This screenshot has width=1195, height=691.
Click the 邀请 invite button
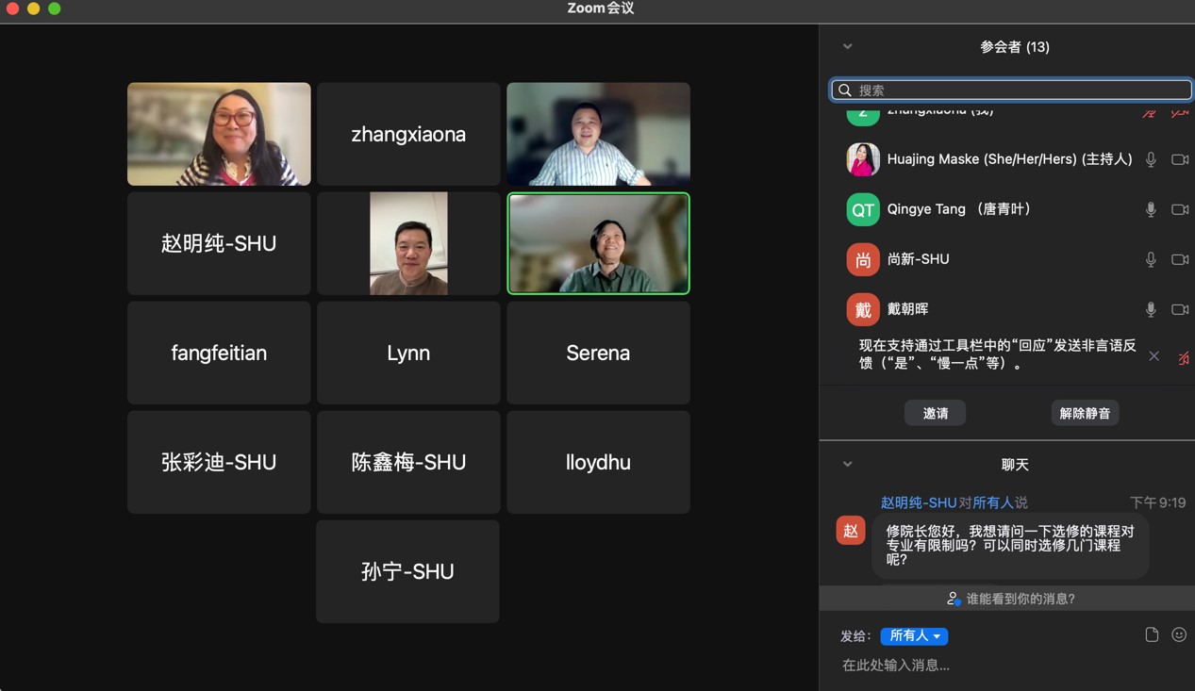point(935,413)
